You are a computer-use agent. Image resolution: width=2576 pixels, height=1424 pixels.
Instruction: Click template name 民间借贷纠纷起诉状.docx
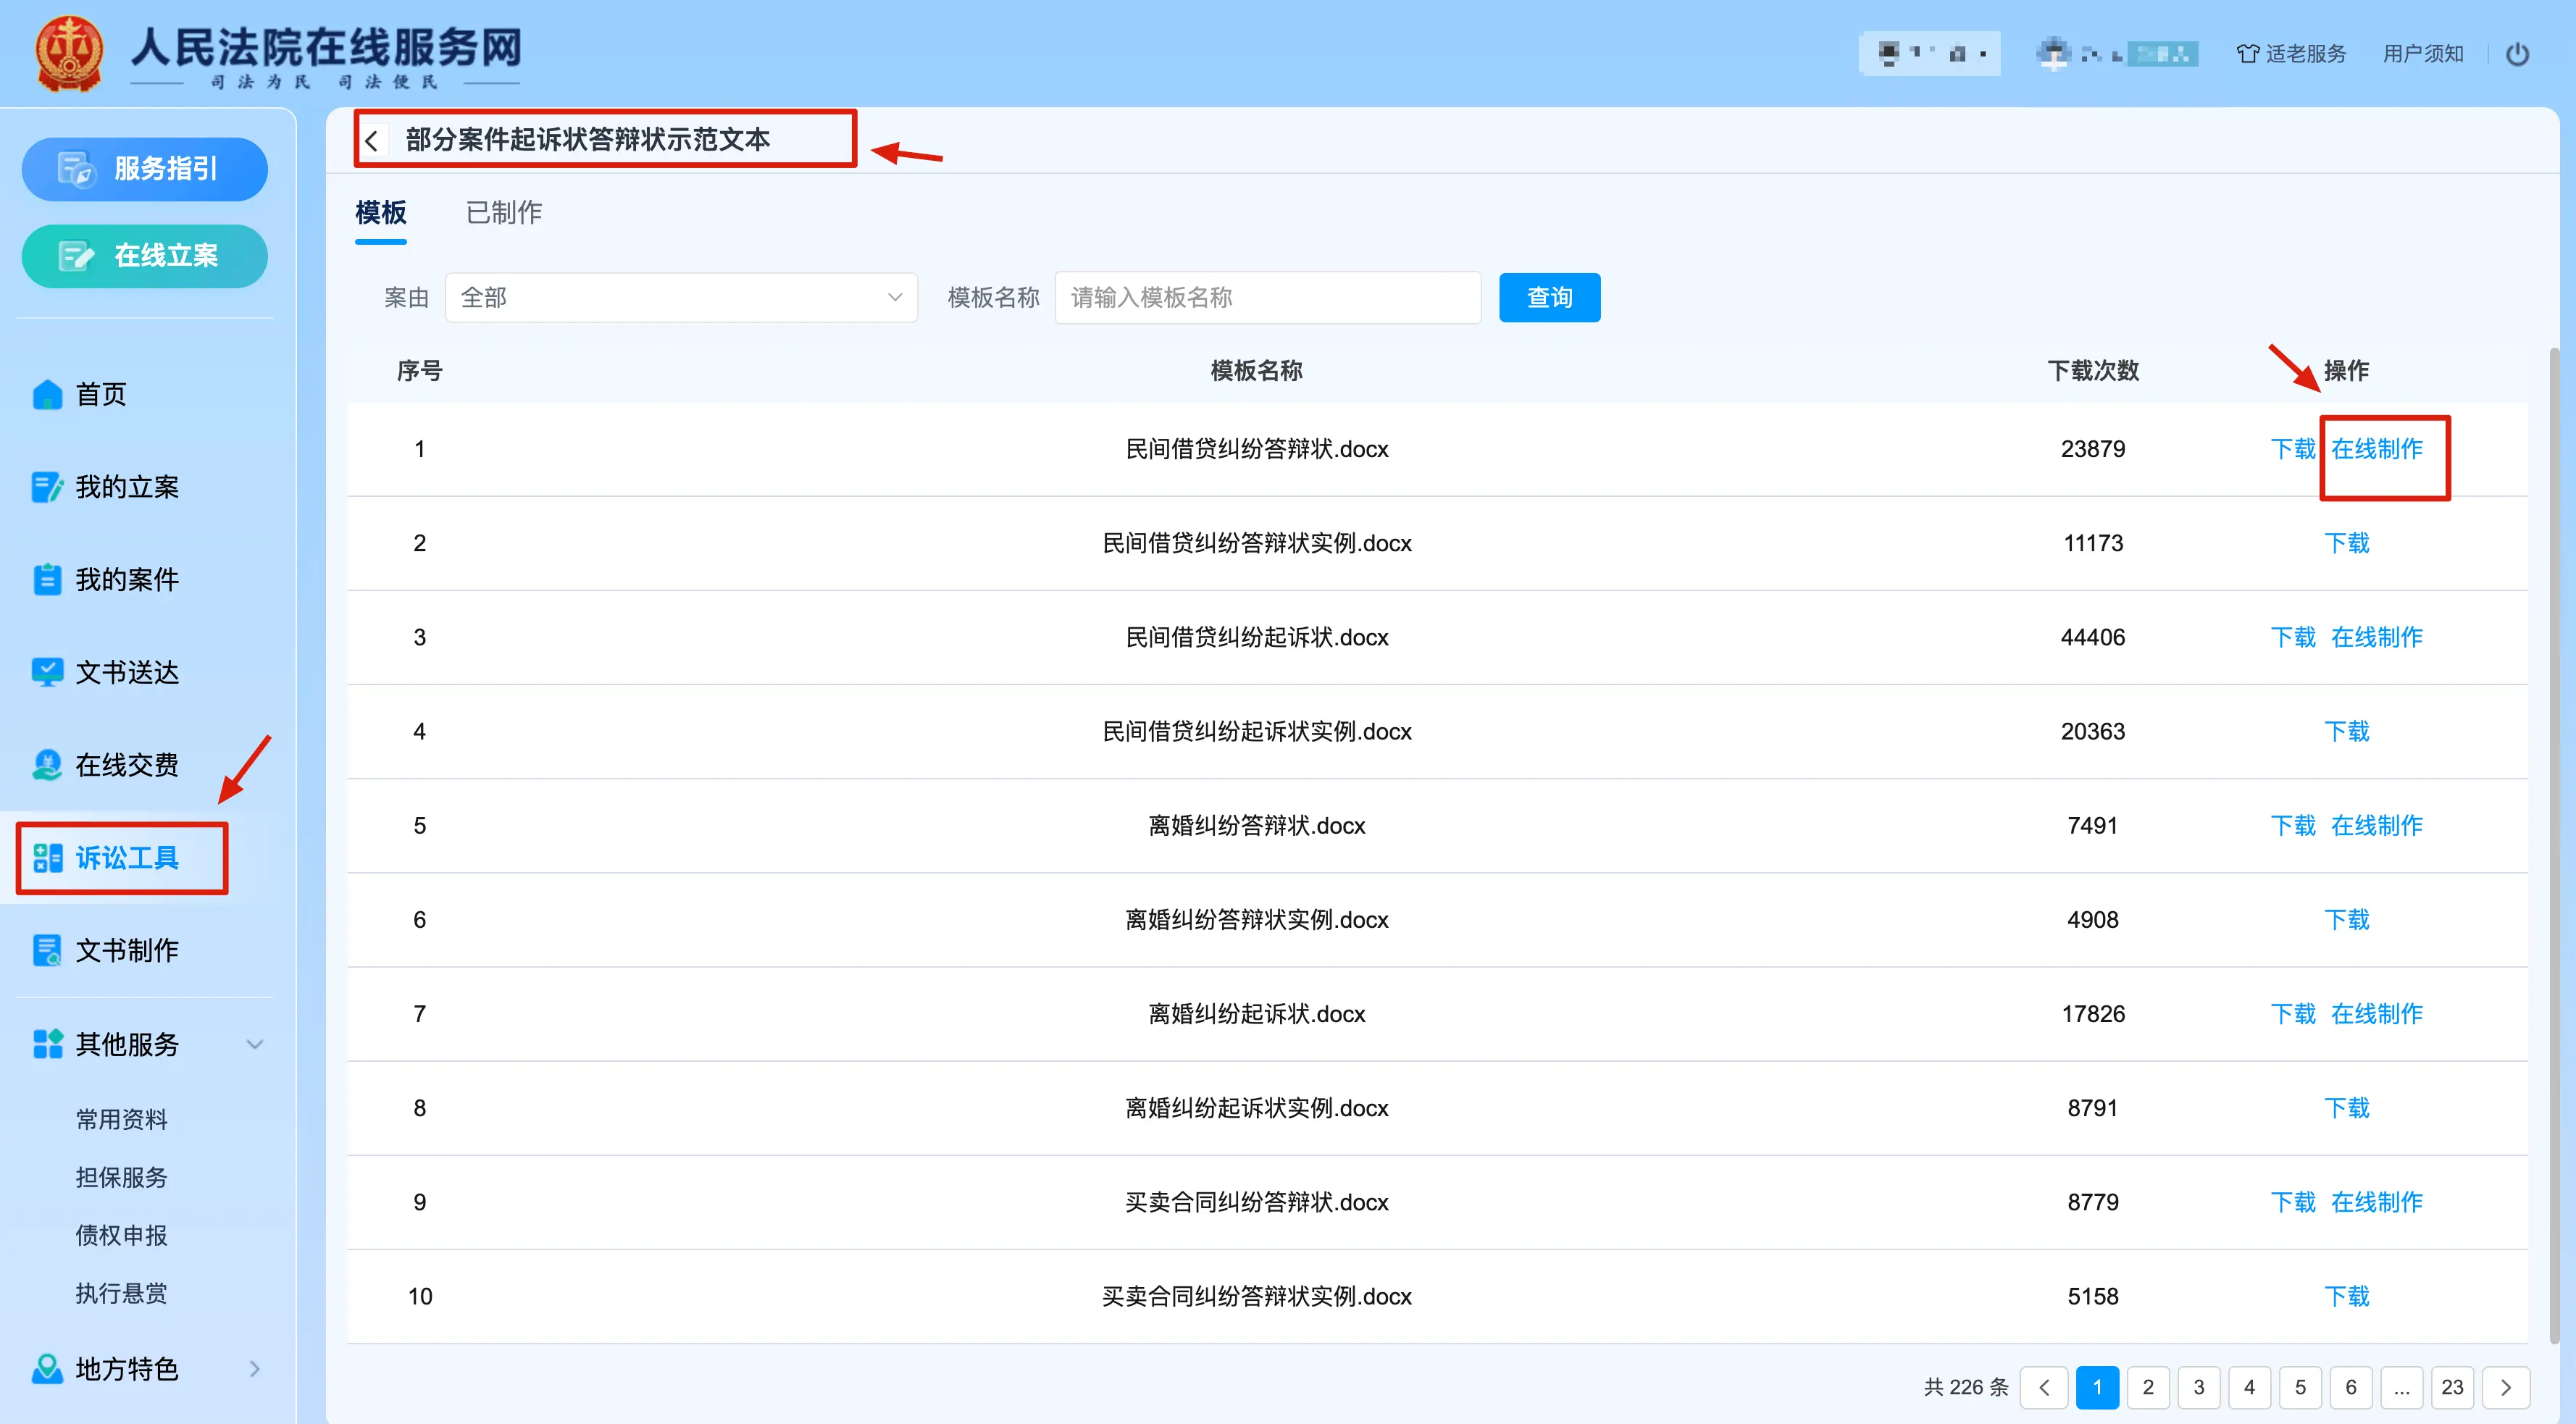(1256, 637)
